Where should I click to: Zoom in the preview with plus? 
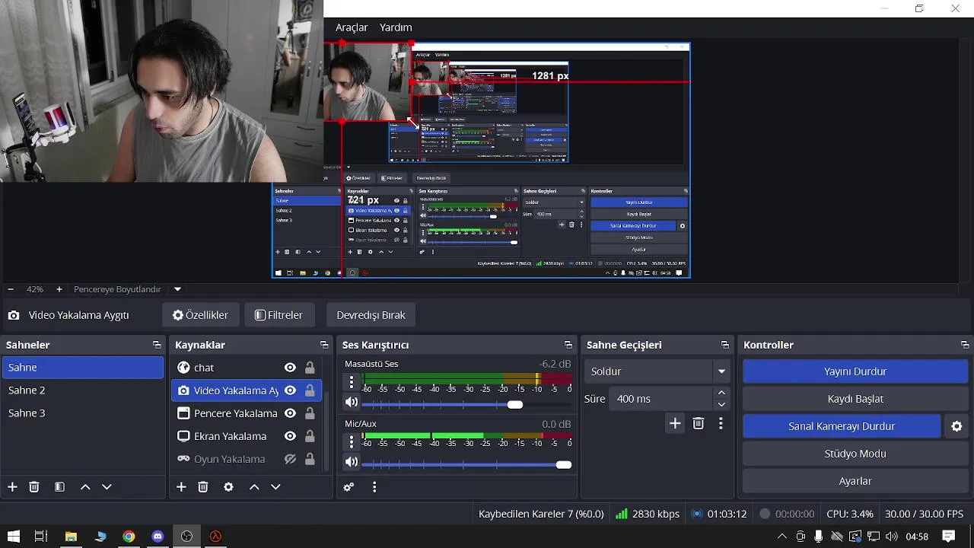pos(59,289)
